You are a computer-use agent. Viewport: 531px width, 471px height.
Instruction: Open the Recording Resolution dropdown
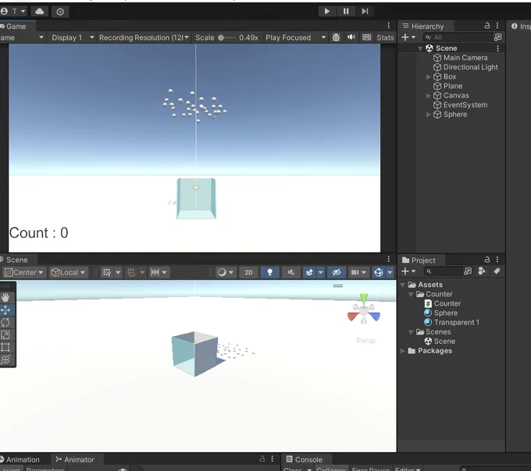click(x=144, y=37)
